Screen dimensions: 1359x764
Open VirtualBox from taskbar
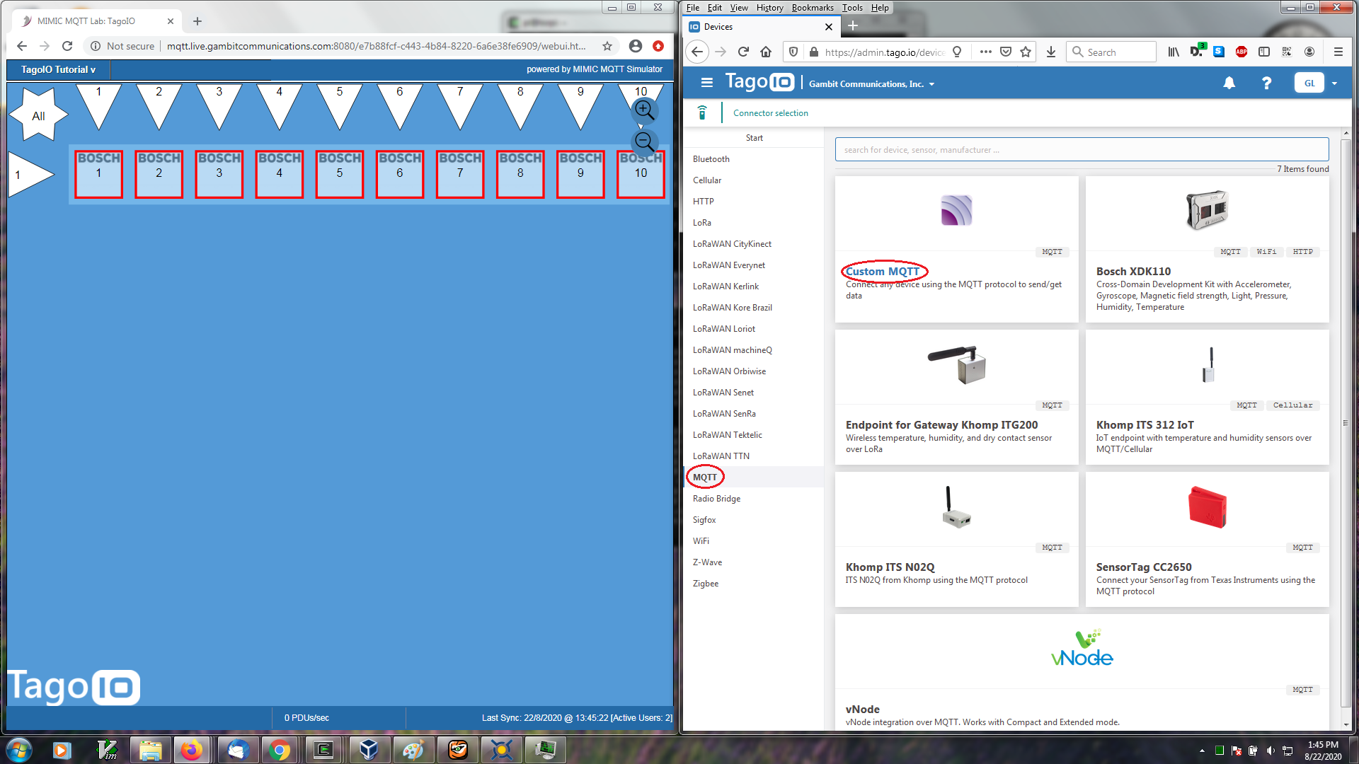(x=369, y=750)
